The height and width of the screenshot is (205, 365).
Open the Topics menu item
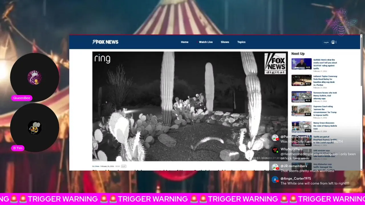(x=241, y=42)
